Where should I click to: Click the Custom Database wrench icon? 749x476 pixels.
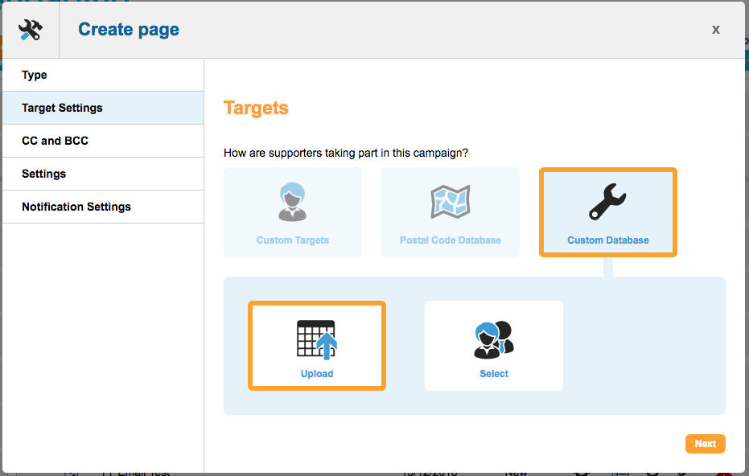pyautogui.click(x=607, y=202)
